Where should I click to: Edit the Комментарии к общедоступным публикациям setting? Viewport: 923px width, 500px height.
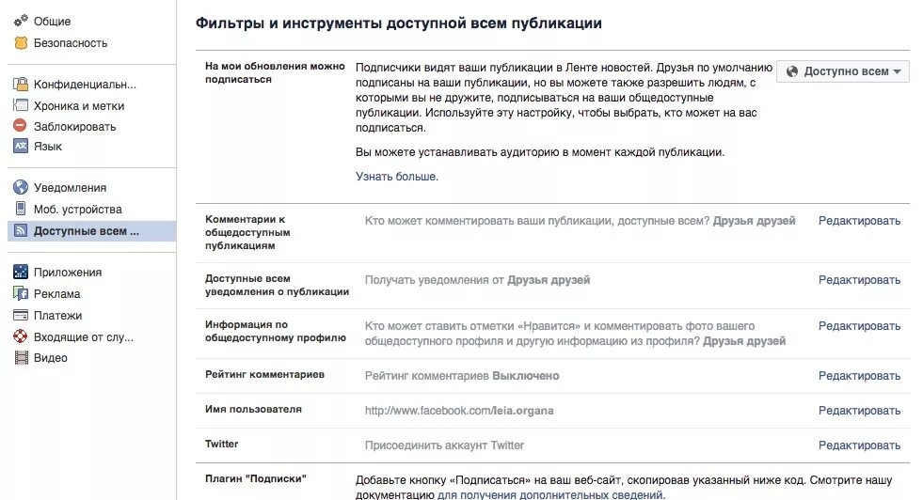pyautogui.click(x=859, y=221)
